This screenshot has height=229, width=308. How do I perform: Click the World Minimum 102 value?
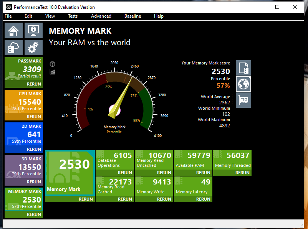point(226,114)
